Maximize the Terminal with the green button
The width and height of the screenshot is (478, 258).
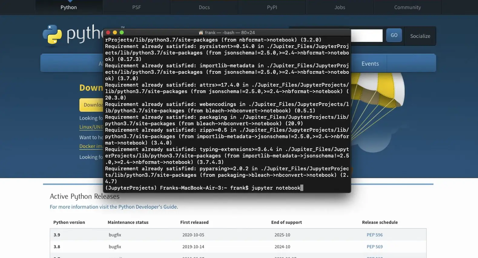pyautogui.click(x=122, y=32)
